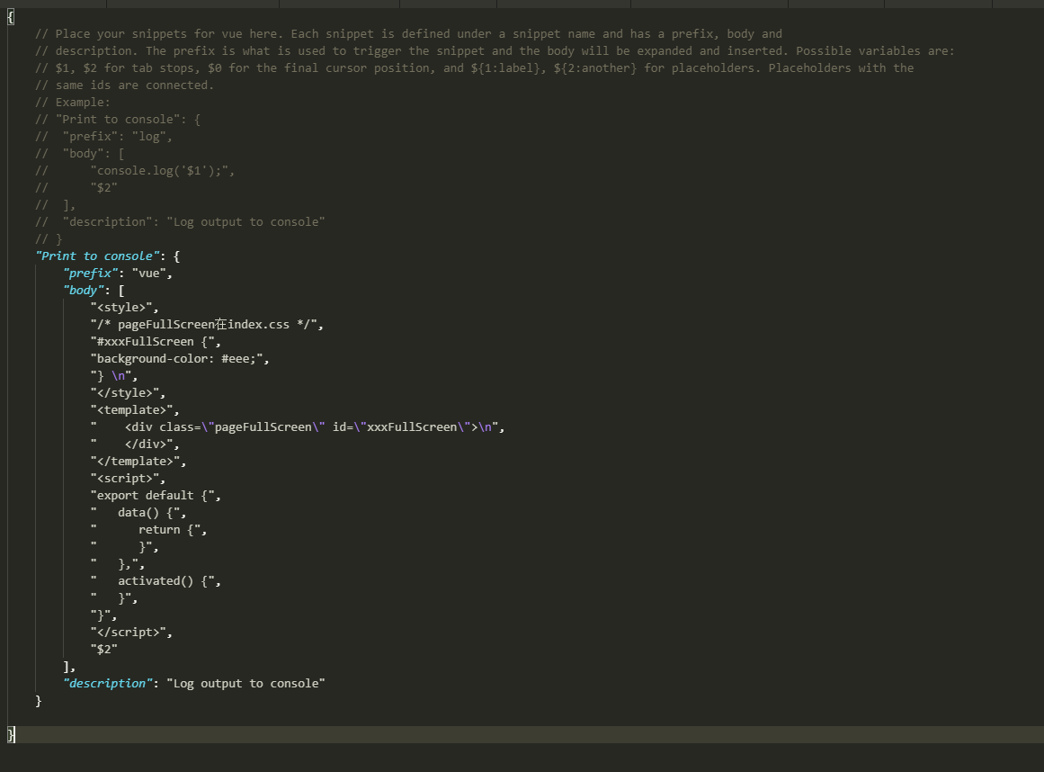1044x772 pixels.
Task: Click the commented-out "Print to console" line
Action: [118, 120]
